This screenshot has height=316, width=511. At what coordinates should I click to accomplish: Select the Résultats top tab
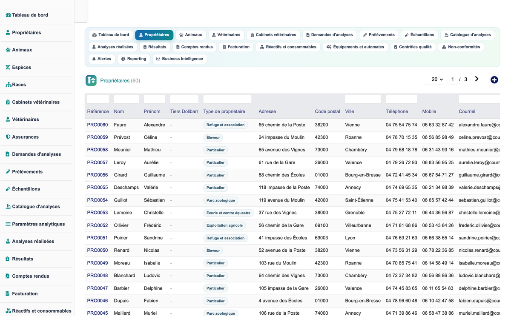pos(155,47)
